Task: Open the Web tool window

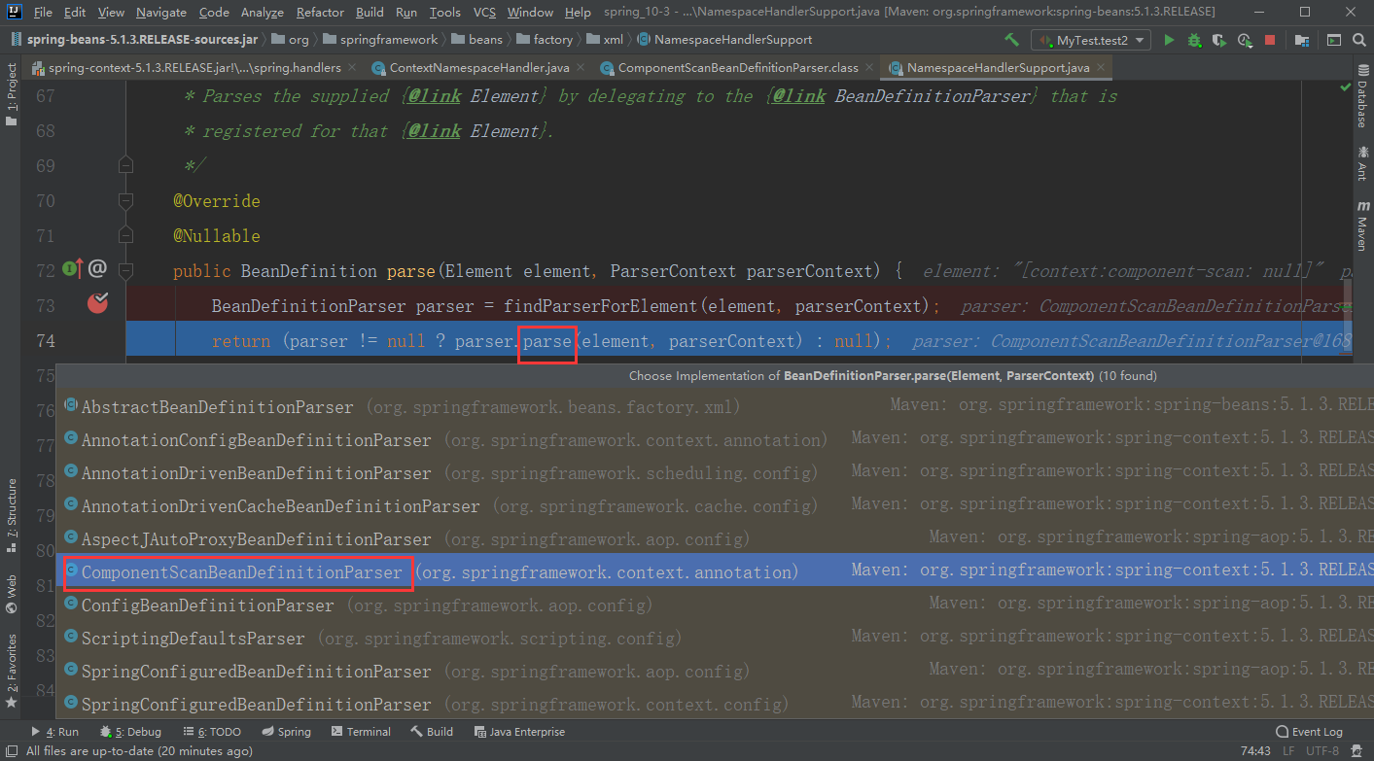Action: coord(12,595)
